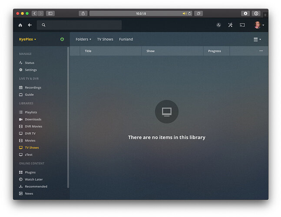Select the TV Shows breadcrumb
The image size is (281, 217).
coord(105,39)
